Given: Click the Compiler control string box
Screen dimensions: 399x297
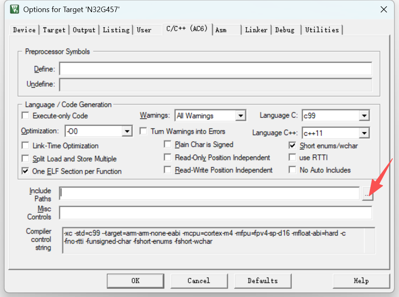Looking at the screenshot, I should click(x=219, y=240).
